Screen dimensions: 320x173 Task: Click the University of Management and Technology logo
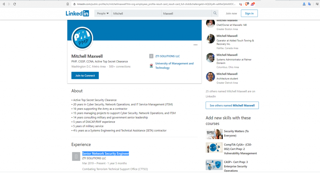point(151,65)
